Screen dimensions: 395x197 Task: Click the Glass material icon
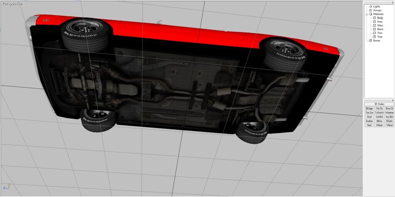pyautogui.click(x=374, y=25)
